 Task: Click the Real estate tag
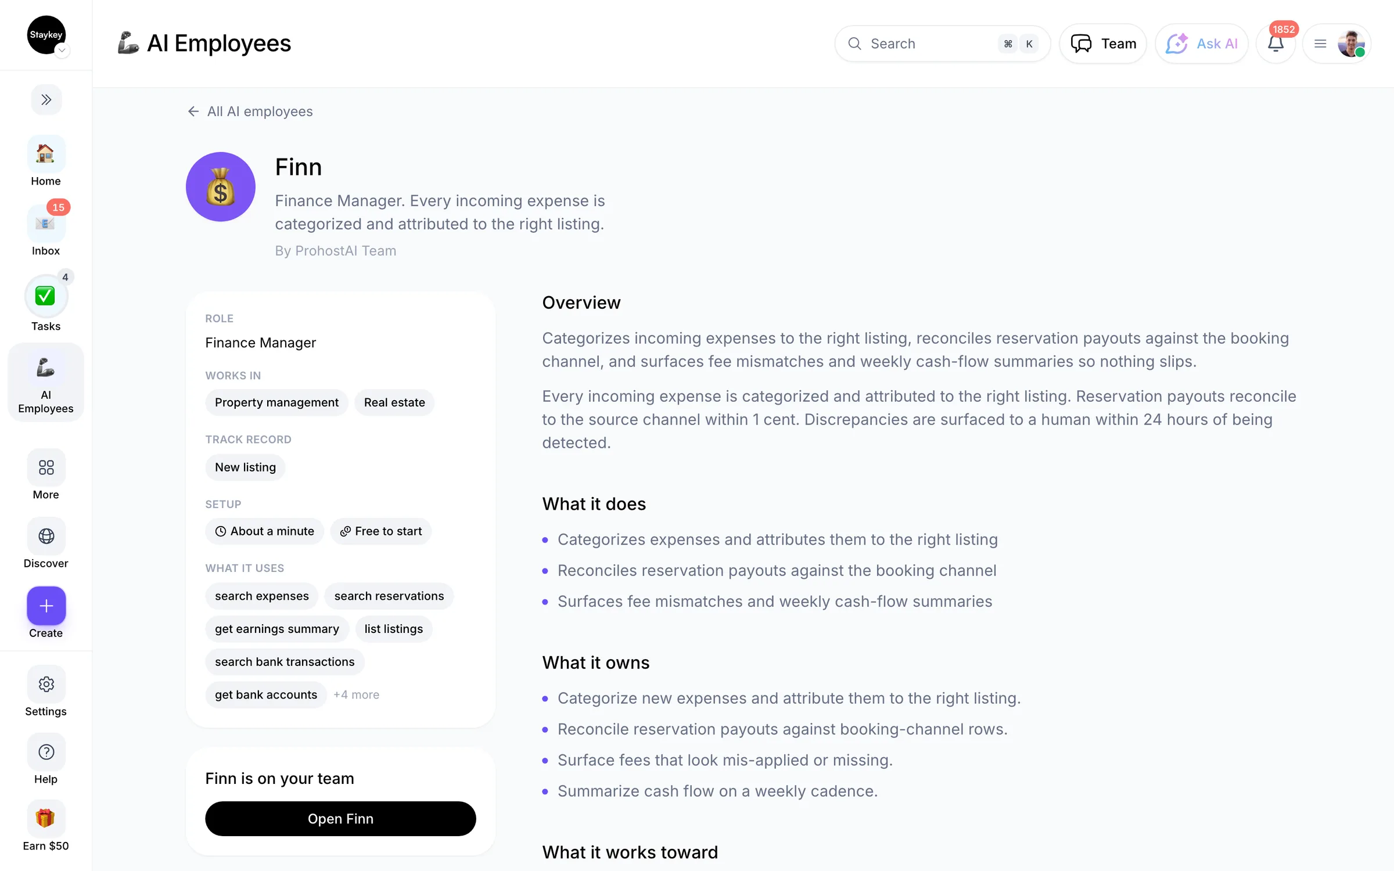pyautogui.click(x=394, y=402)
